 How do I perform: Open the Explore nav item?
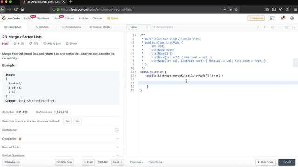coord(28,18)
